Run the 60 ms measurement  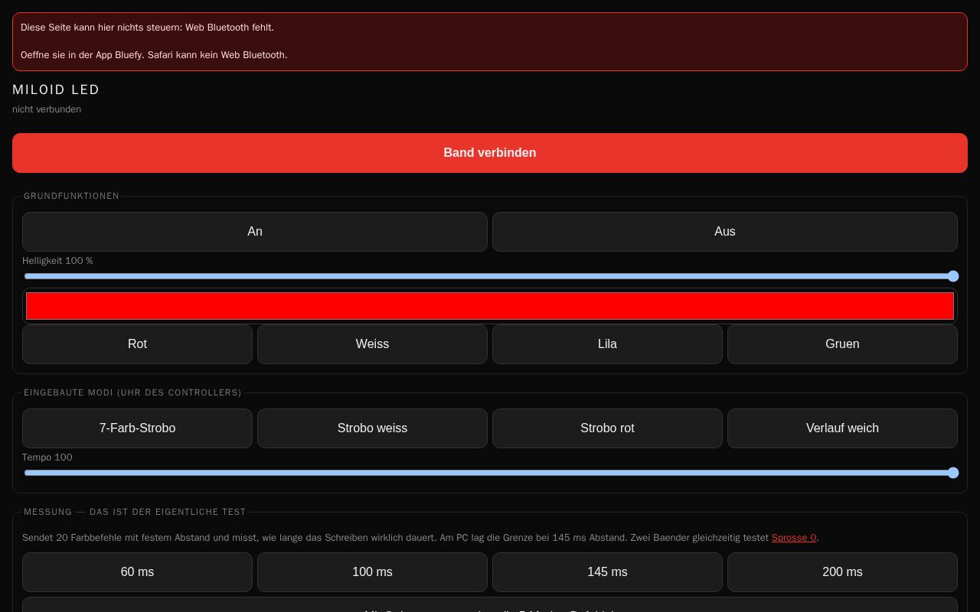click(x=137, y=572)
